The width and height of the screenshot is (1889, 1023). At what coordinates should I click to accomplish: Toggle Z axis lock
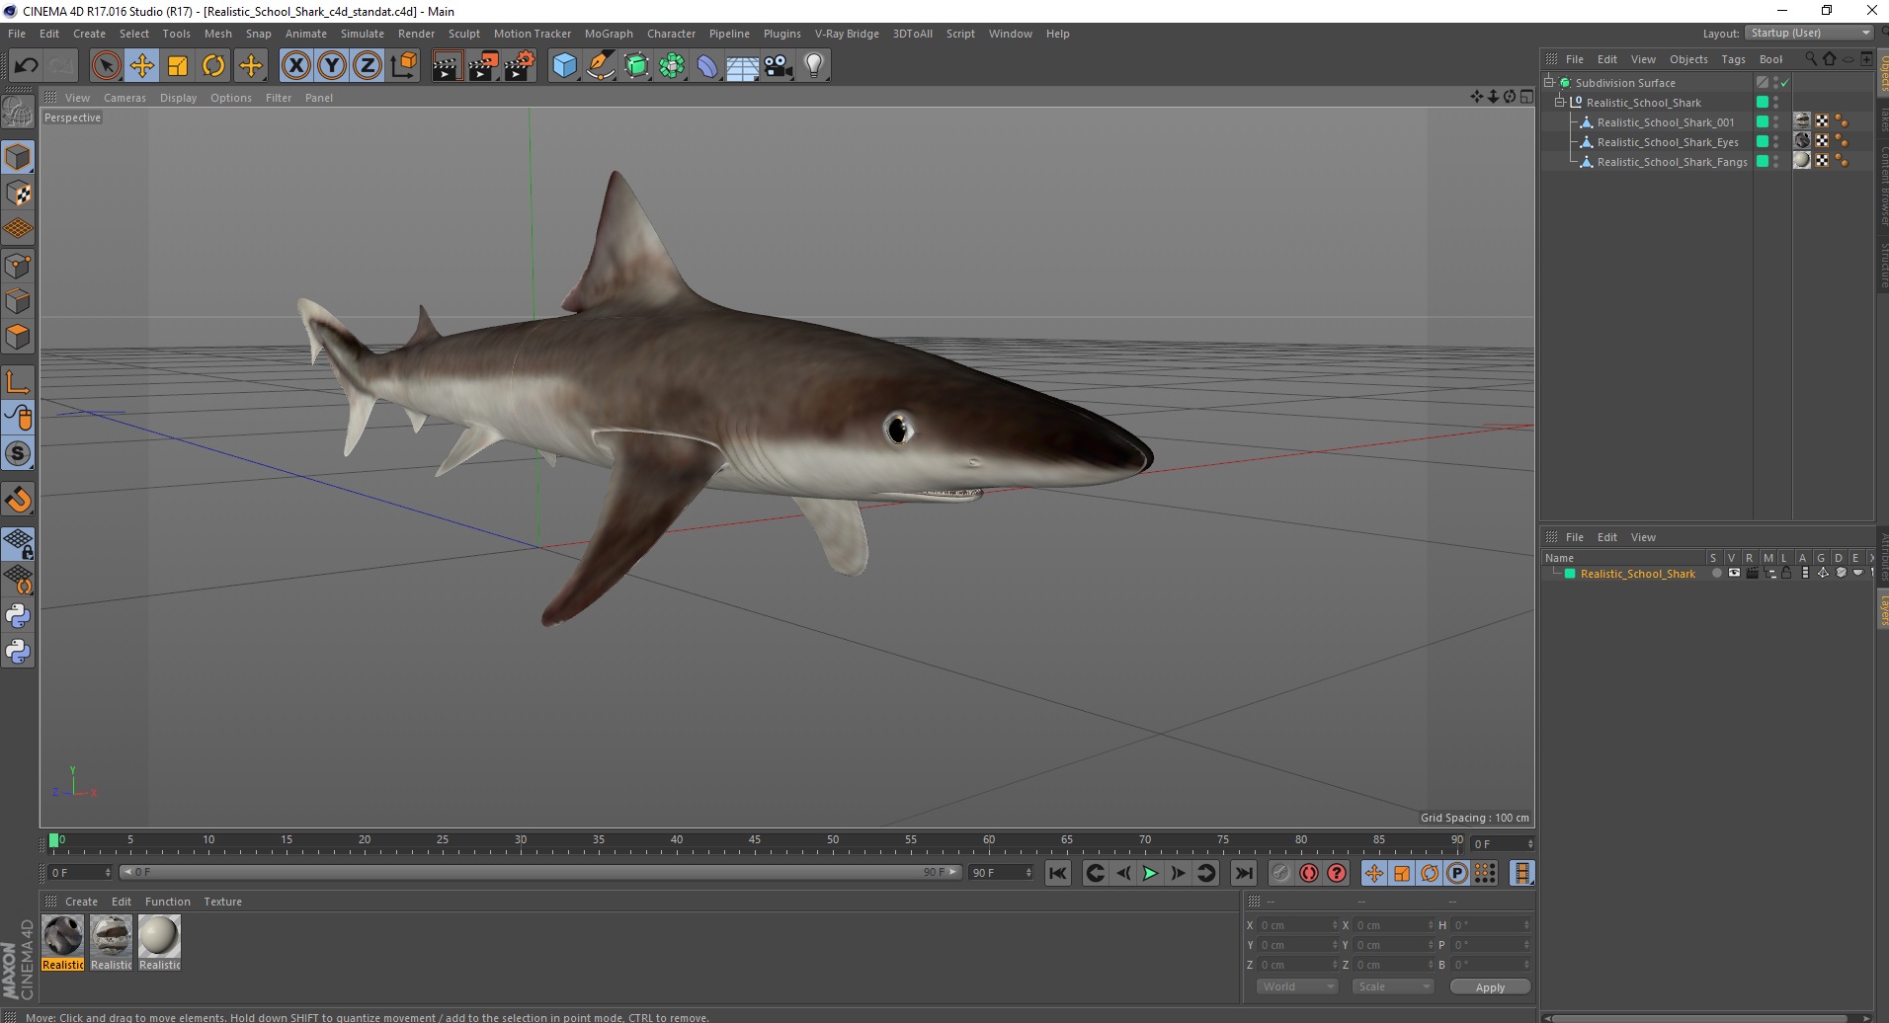pos(368,66)
